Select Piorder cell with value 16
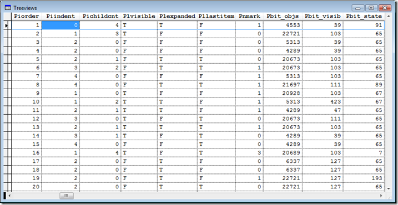 pyautogui.click(x=27, y=152)
